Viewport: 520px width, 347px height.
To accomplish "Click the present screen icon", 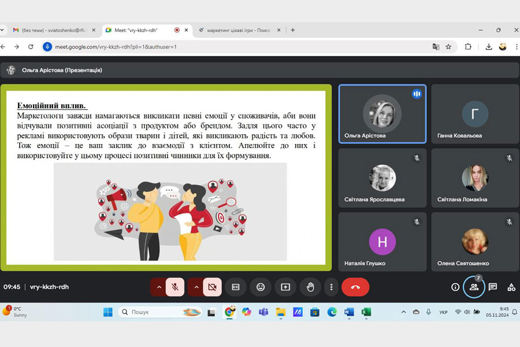I will click(x=285, y=287).
